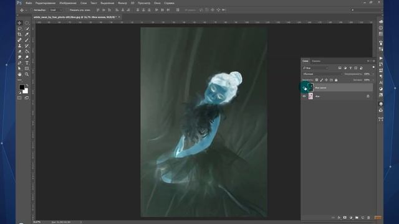Add layer mask icon in Layers panel
This screenshot has width=399, height=224.
pos(345,218)
